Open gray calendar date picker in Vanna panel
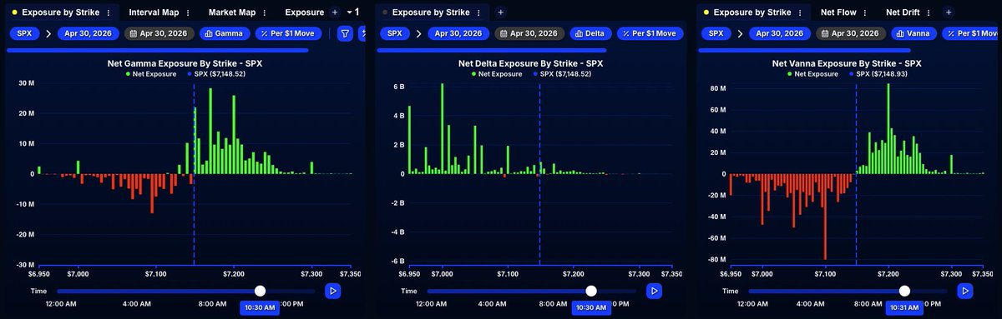 pyautogui.click(x=852, y=33)
